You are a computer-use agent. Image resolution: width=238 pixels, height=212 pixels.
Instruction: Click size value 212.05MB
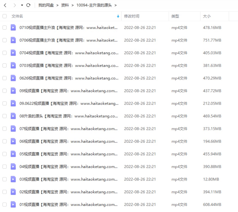pyautogui.click(x=212, y=103)
